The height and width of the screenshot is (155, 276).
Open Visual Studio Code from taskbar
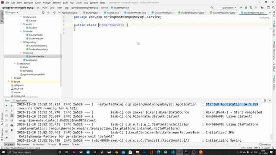pyautogui.click(x=172, y=152)
